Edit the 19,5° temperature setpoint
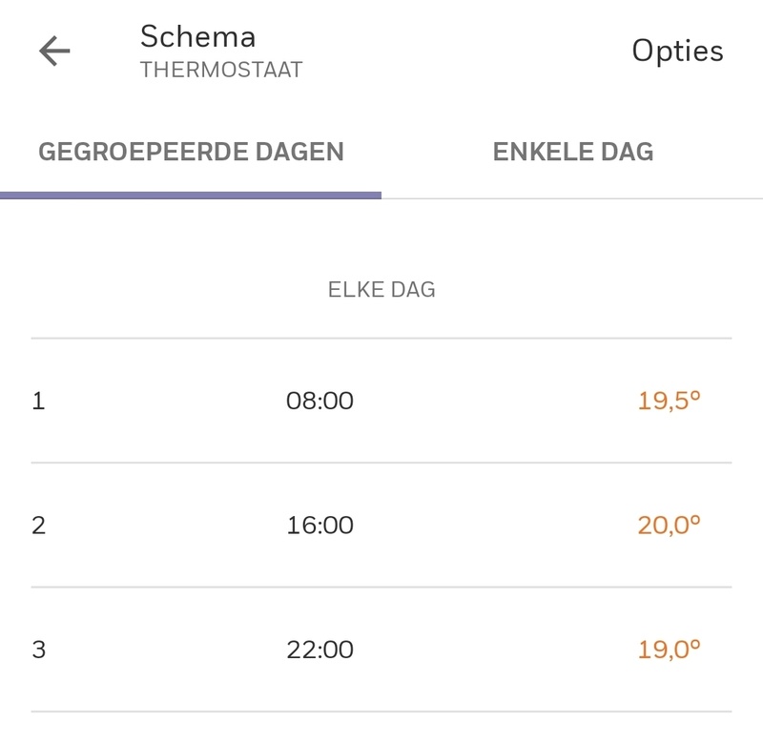The height and width of the screenshot is (743, 763). [669, 402]
